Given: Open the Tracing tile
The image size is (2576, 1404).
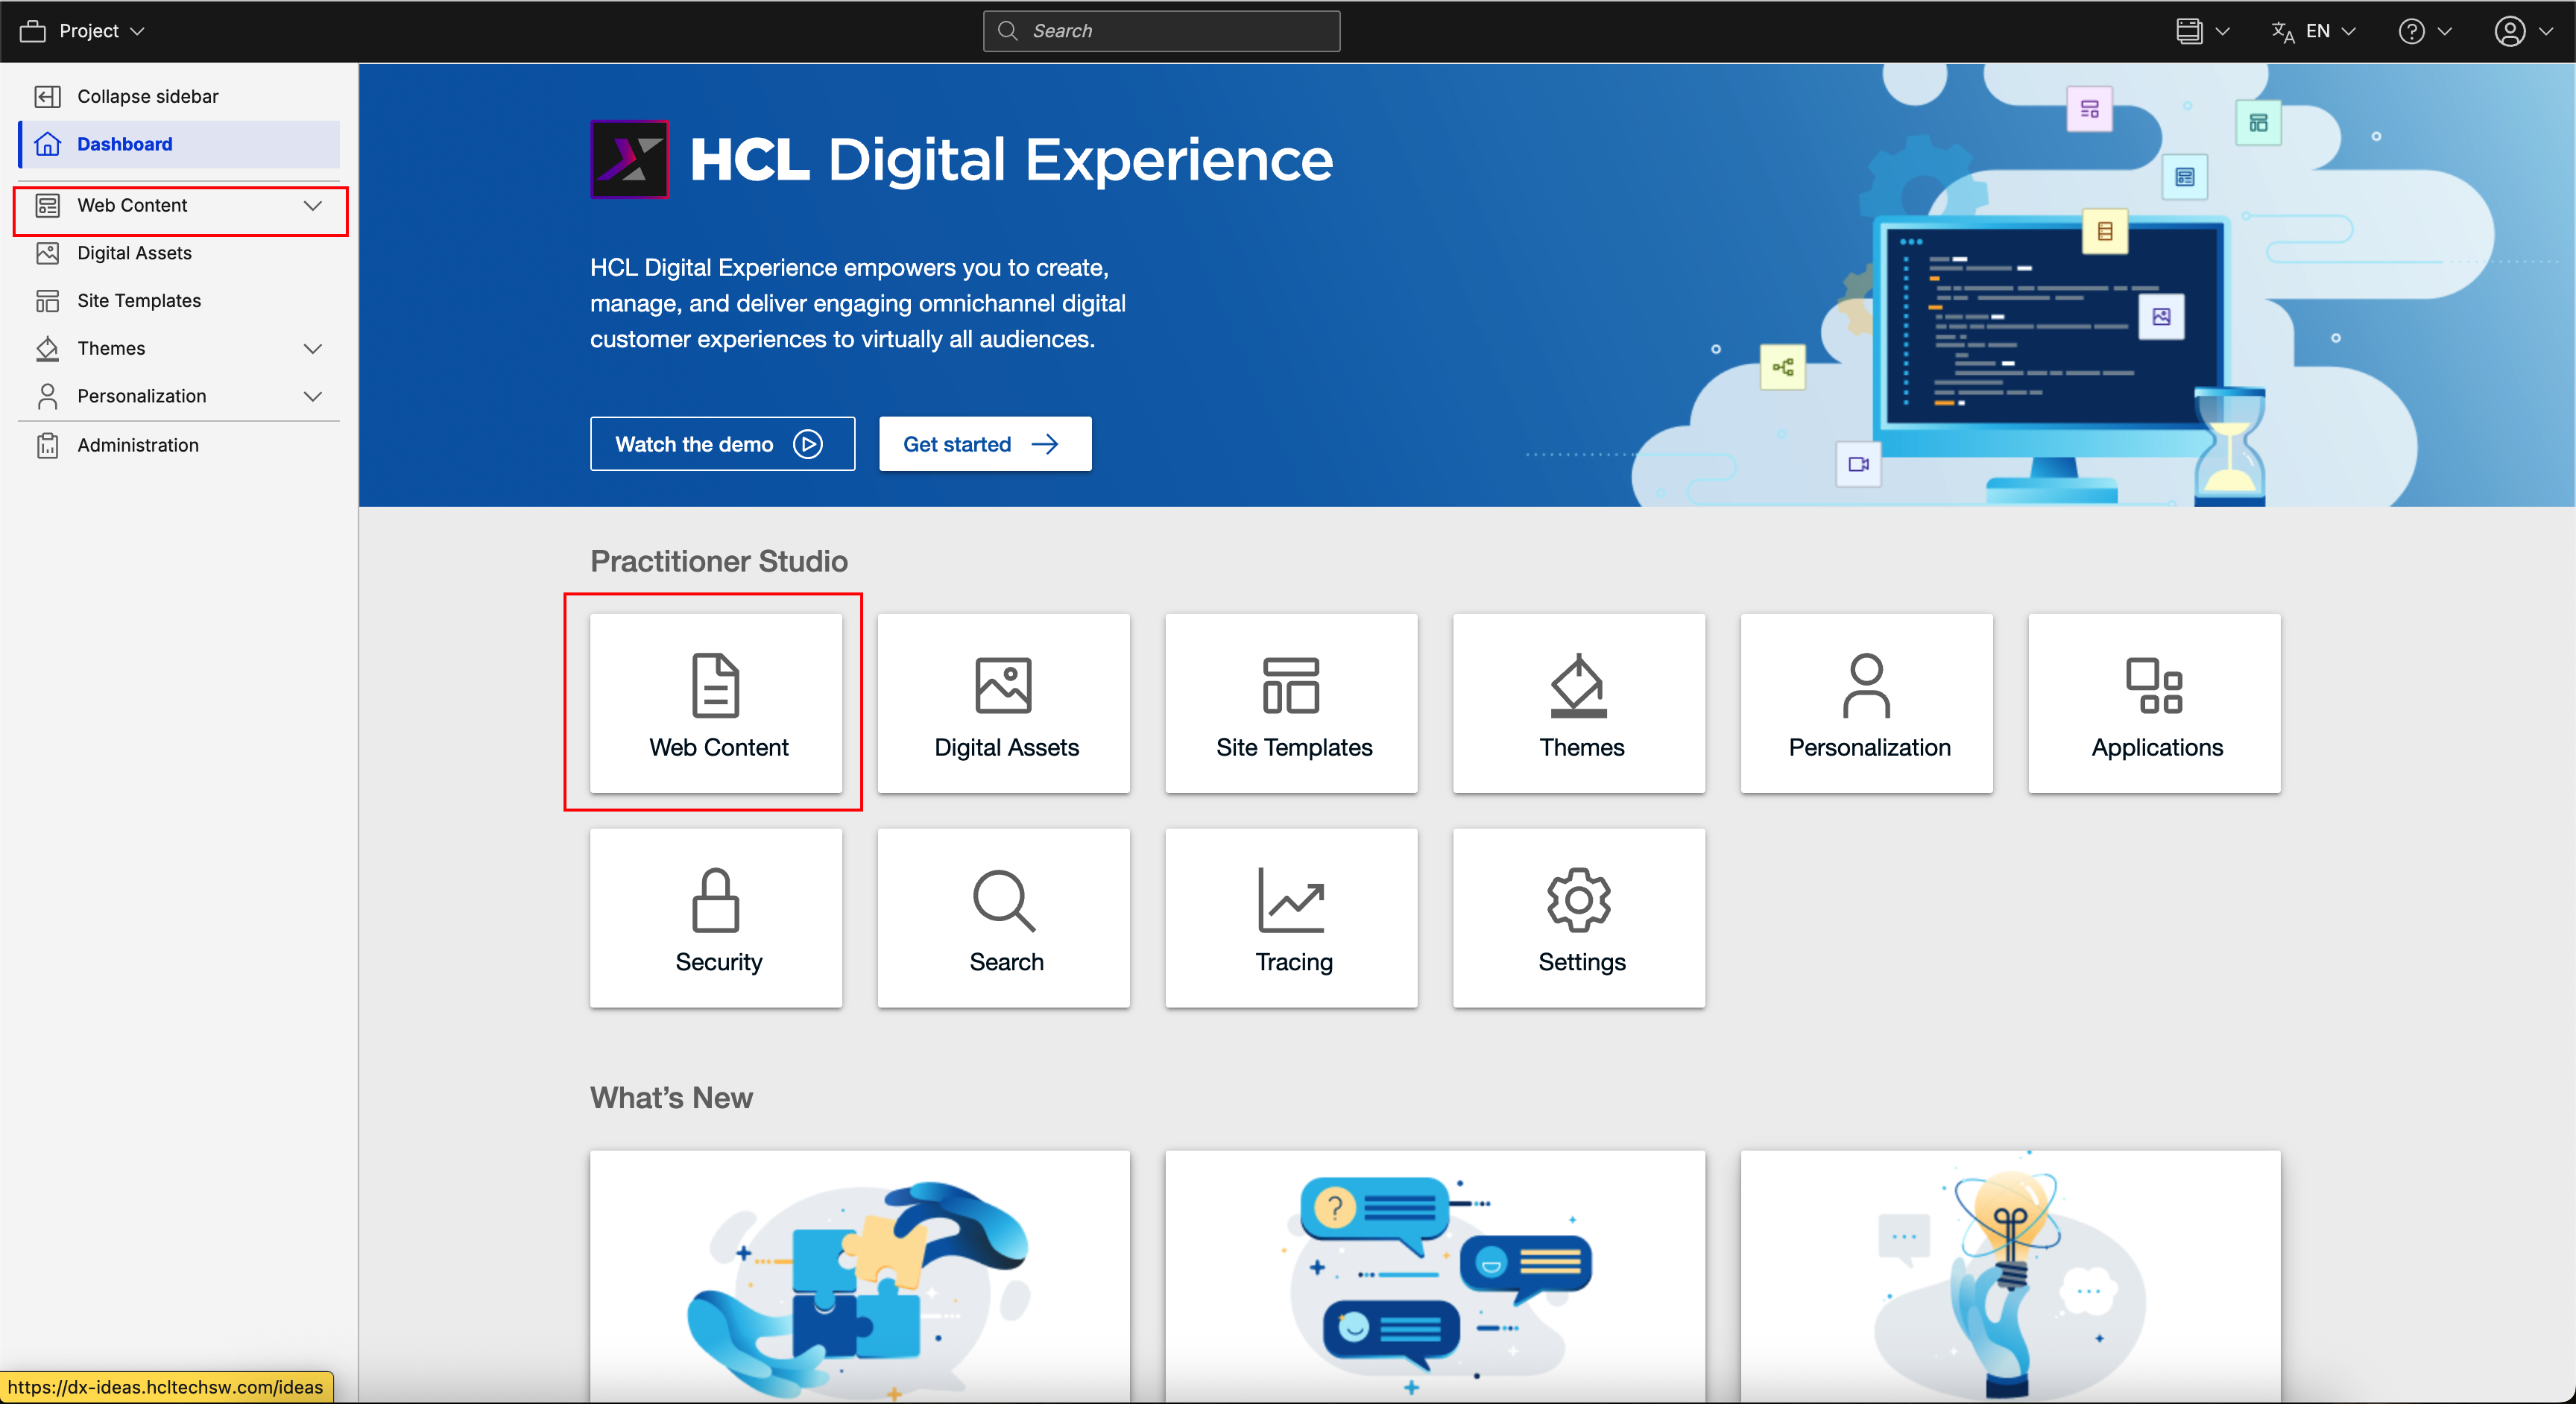Looking at the screenshot, I should tap(1291, 917).
